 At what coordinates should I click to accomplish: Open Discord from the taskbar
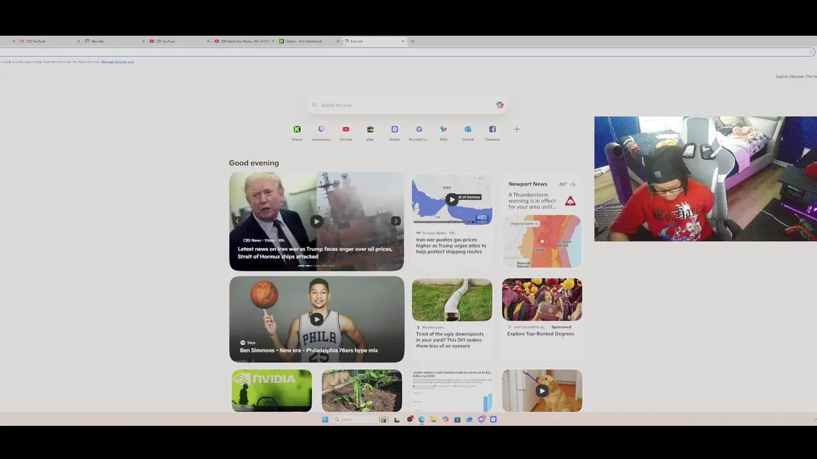481,419
